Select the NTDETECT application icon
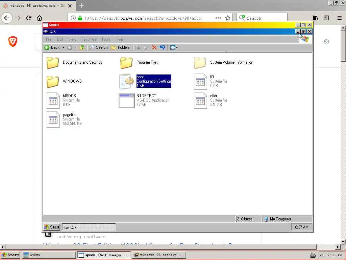 [x=126, y=101]
